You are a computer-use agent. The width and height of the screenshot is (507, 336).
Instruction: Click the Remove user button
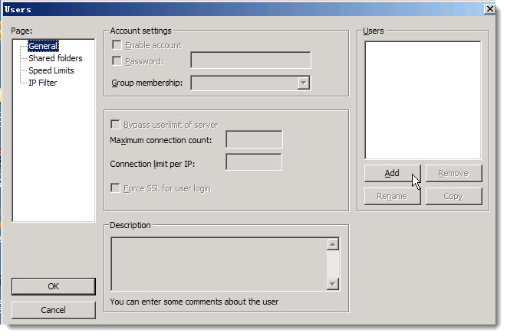point(453,173)
